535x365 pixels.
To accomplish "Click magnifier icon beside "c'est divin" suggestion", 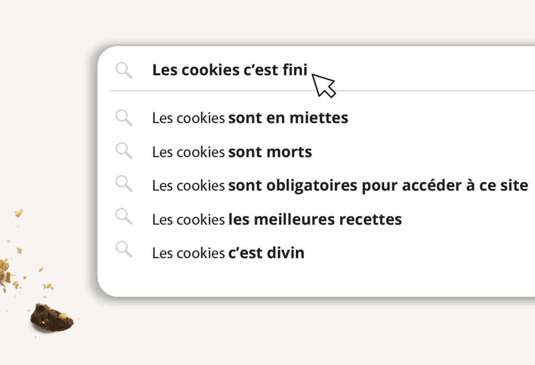I will click(x=124, y=252).
